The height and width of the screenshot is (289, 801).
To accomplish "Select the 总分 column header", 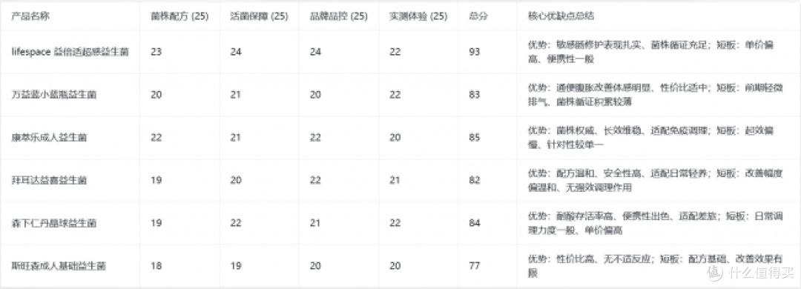I will point(478,16).
